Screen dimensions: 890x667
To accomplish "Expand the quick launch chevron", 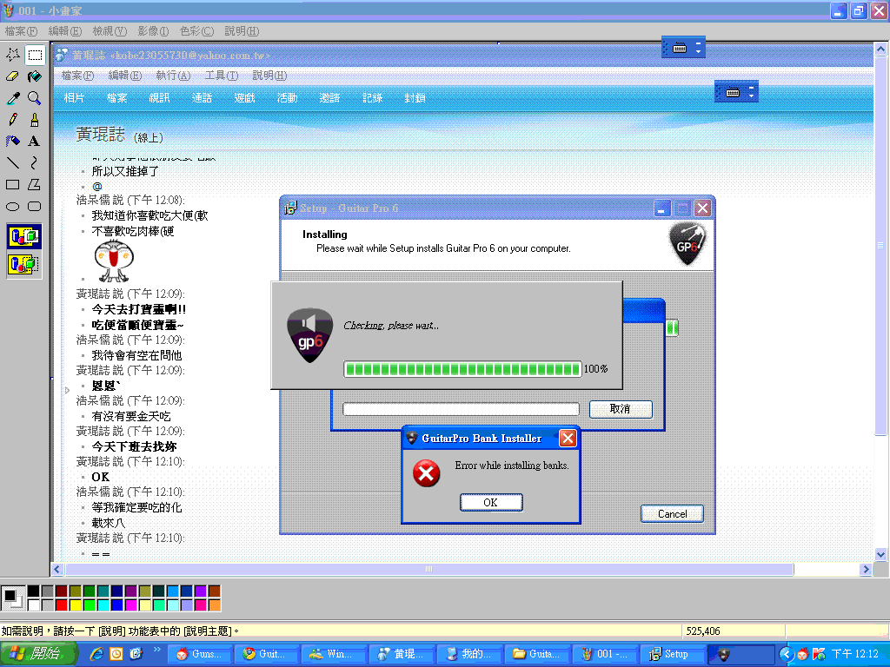I will click(x=156, y=650).
